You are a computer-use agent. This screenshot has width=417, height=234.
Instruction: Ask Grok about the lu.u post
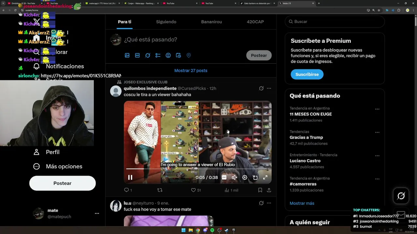(x=261, y=203)
